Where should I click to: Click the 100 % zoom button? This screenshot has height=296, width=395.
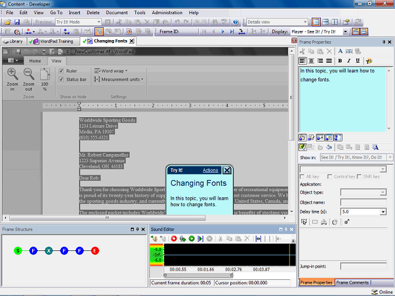44,80
